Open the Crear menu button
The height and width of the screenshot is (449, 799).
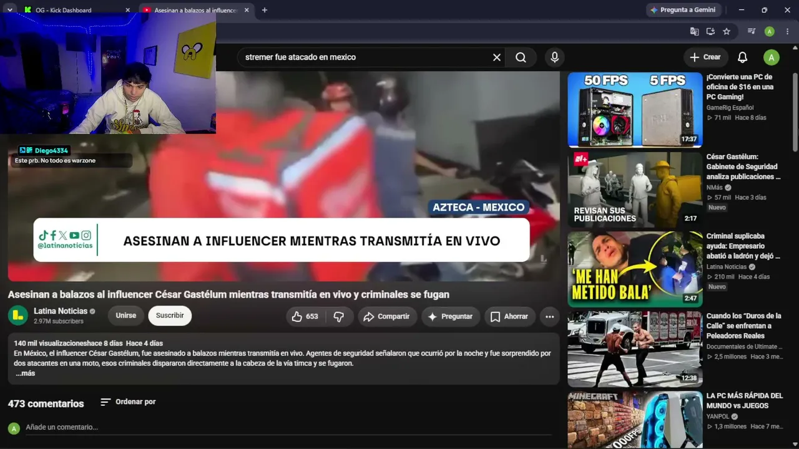coord(705,57)
